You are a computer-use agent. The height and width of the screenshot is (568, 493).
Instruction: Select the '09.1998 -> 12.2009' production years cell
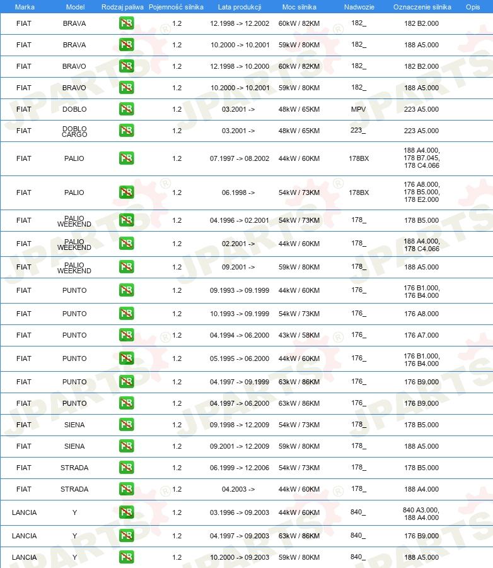click(x=240, y=425)
